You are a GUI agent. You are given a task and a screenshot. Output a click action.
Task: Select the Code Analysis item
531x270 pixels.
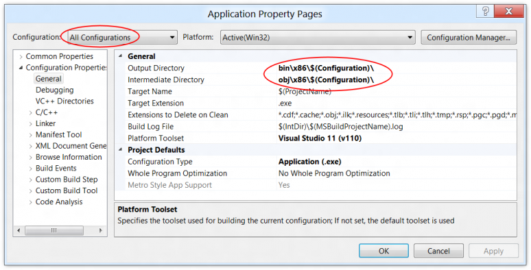point(59,202)
